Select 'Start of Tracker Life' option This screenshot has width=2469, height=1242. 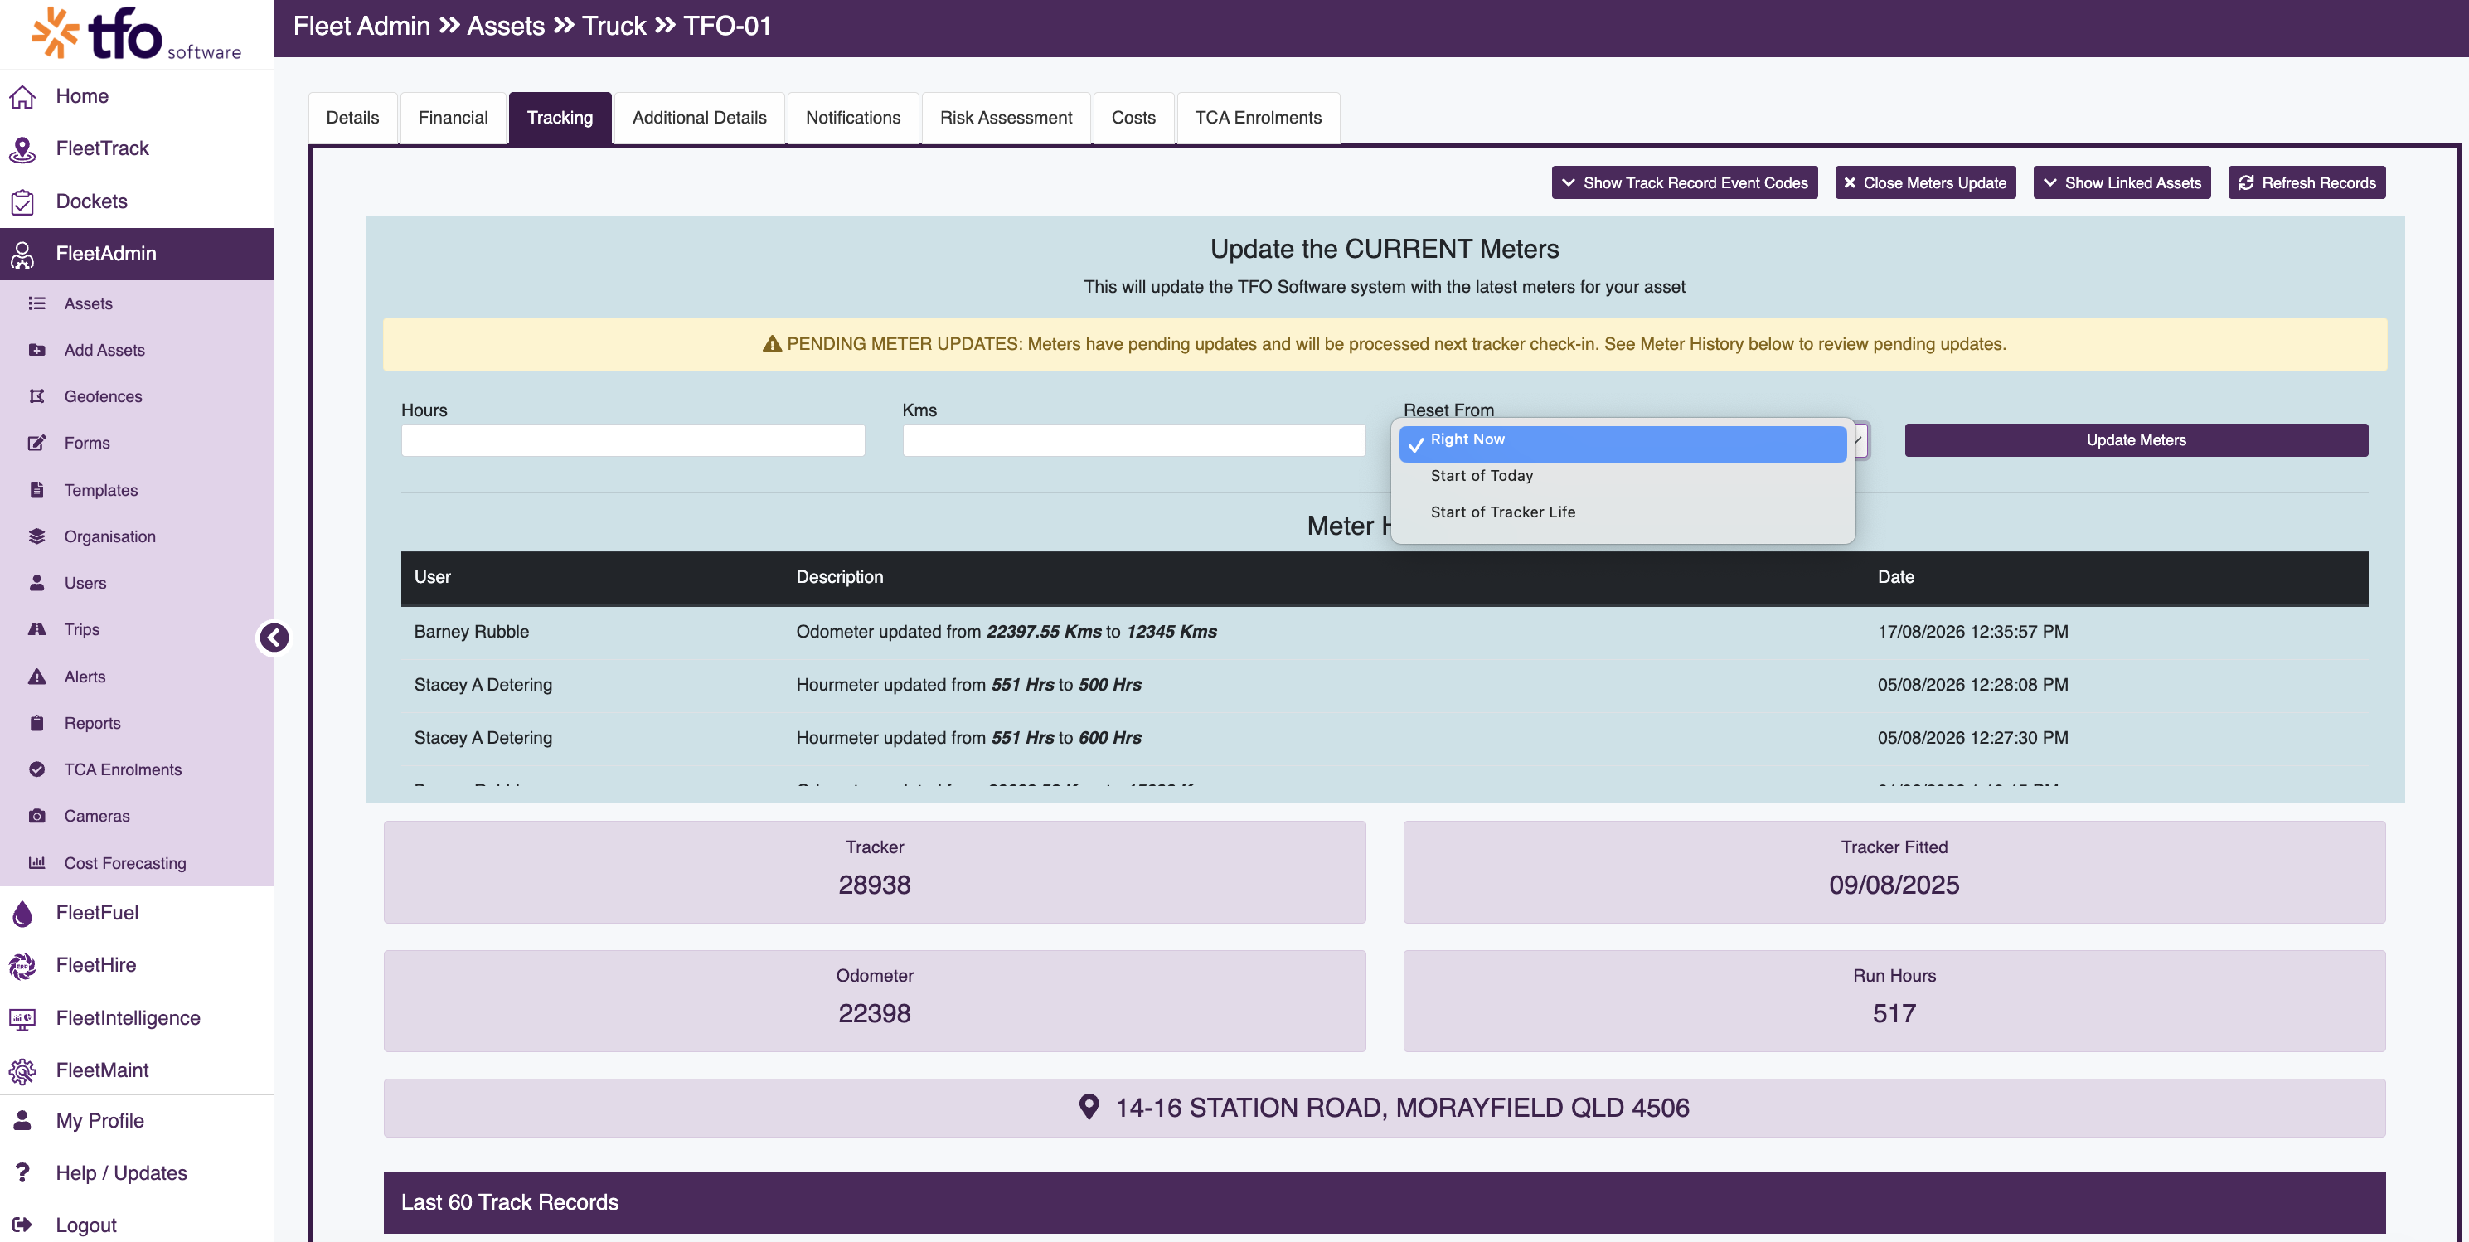click(1623, 512)
